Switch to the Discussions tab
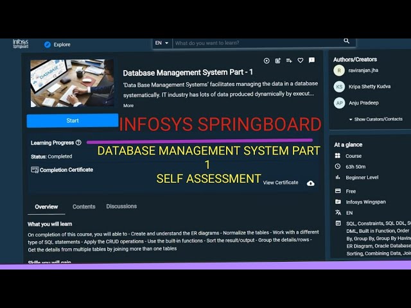Screen dimensions: 411x308 click(x=121, y=207)
